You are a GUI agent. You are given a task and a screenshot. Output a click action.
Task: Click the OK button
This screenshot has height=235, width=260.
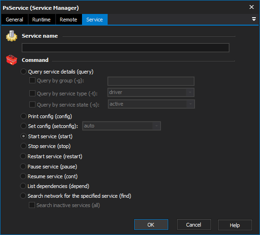[151, 225]
